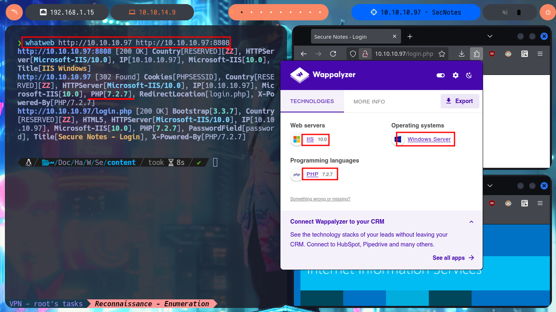Open Wappalyzer settings gear
556x312 pixels.
[x=456, y=75]
